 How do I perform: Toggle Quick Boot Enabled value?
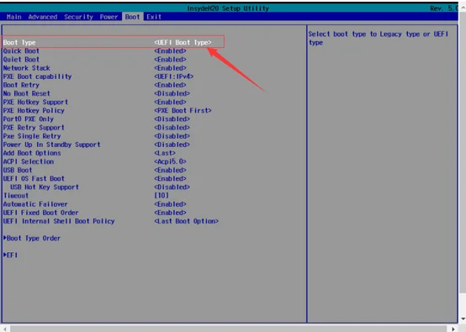(170, 51)
